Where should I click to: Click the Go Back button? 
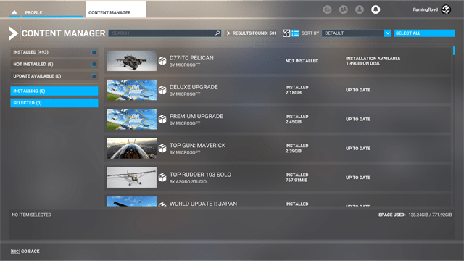(25, 252)
